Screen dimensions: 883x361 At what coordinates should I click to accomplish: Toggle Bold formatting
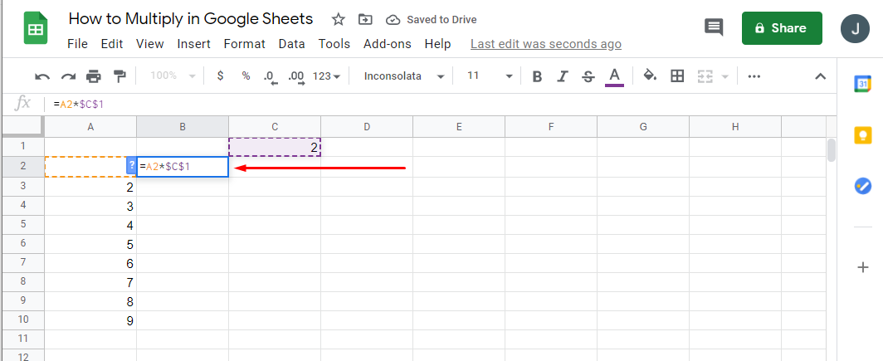537,76
